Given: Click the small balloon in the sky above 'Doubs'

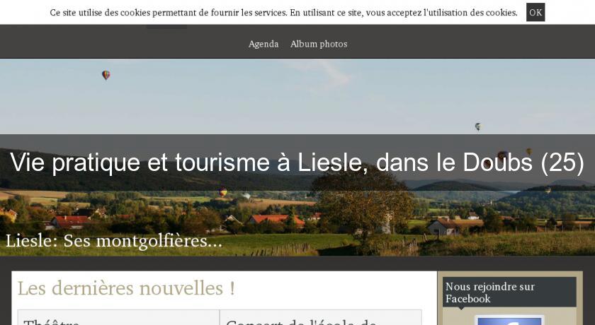Looking at the screenshot, I should click(477, 126).
